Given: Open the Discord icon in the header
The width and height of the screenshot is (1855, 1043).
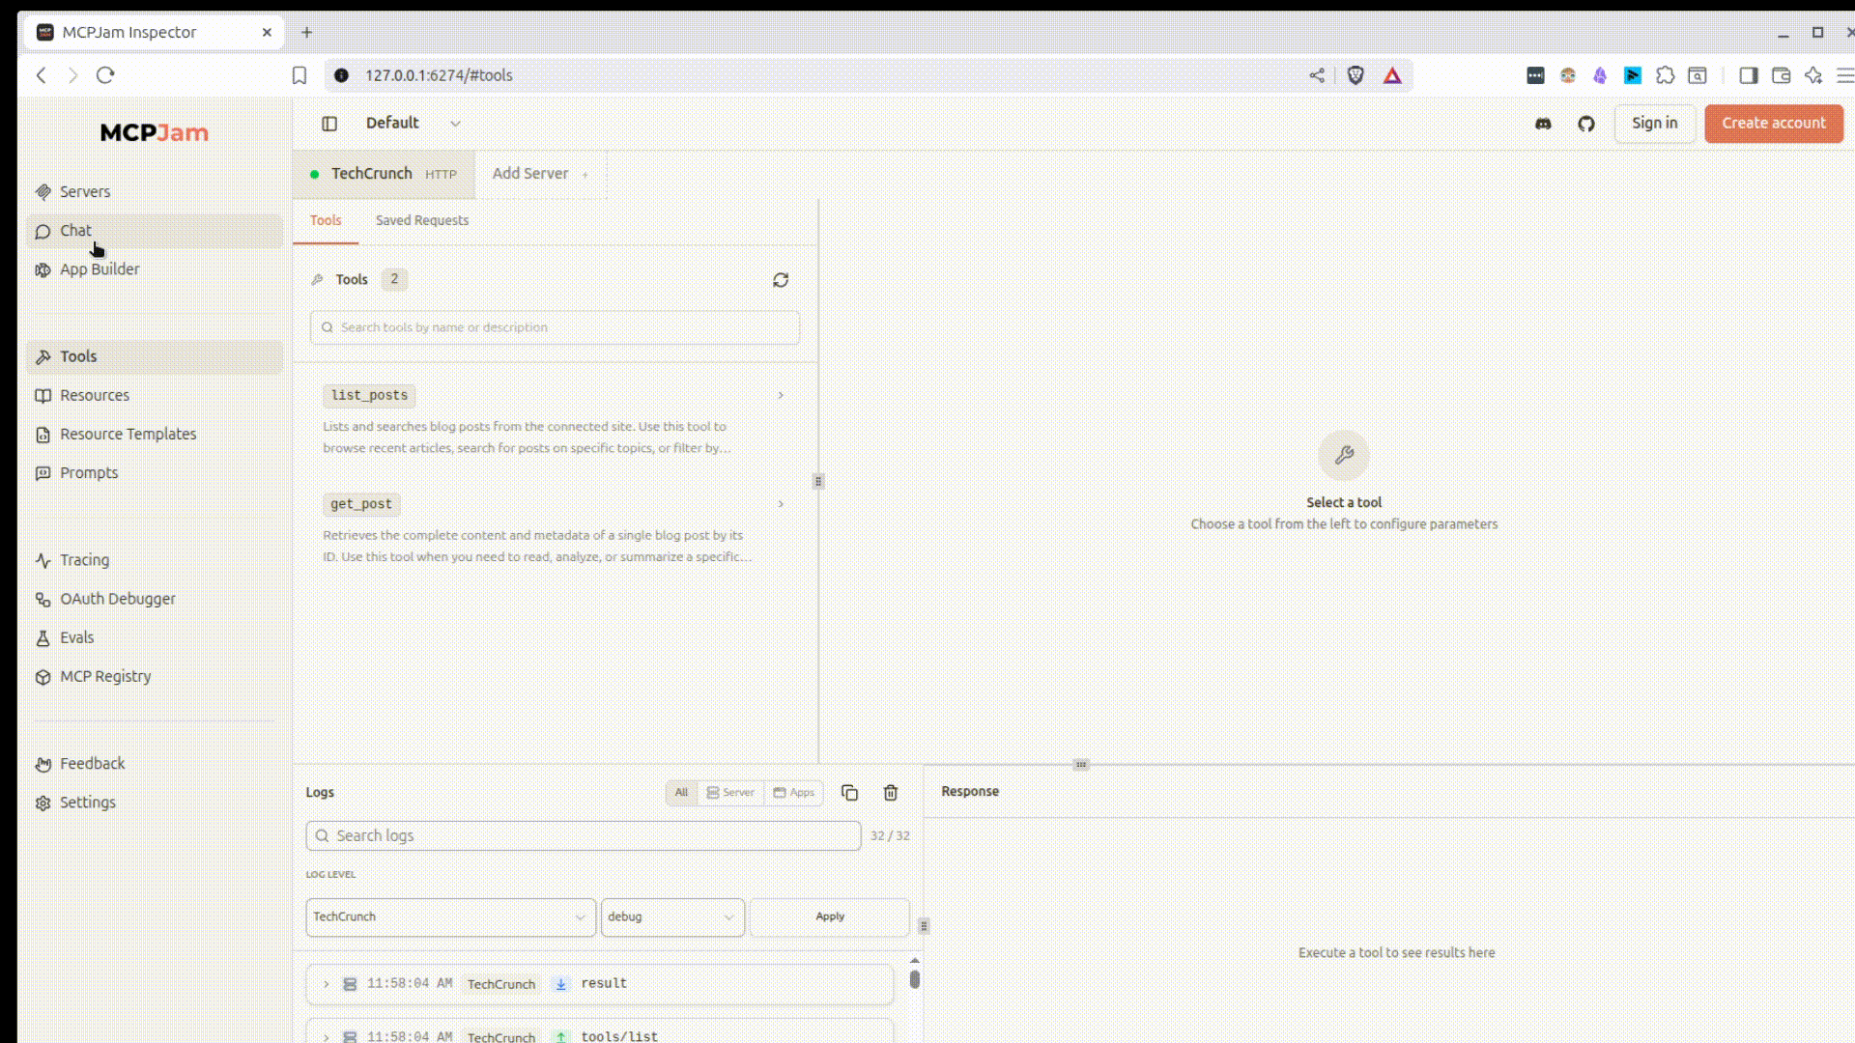Looking at the screenshot, I should tap(1543, 124).
